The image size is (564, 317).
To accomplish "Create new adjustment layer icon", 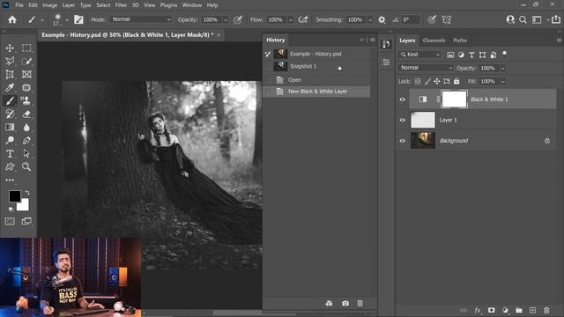I will [505, 310].
